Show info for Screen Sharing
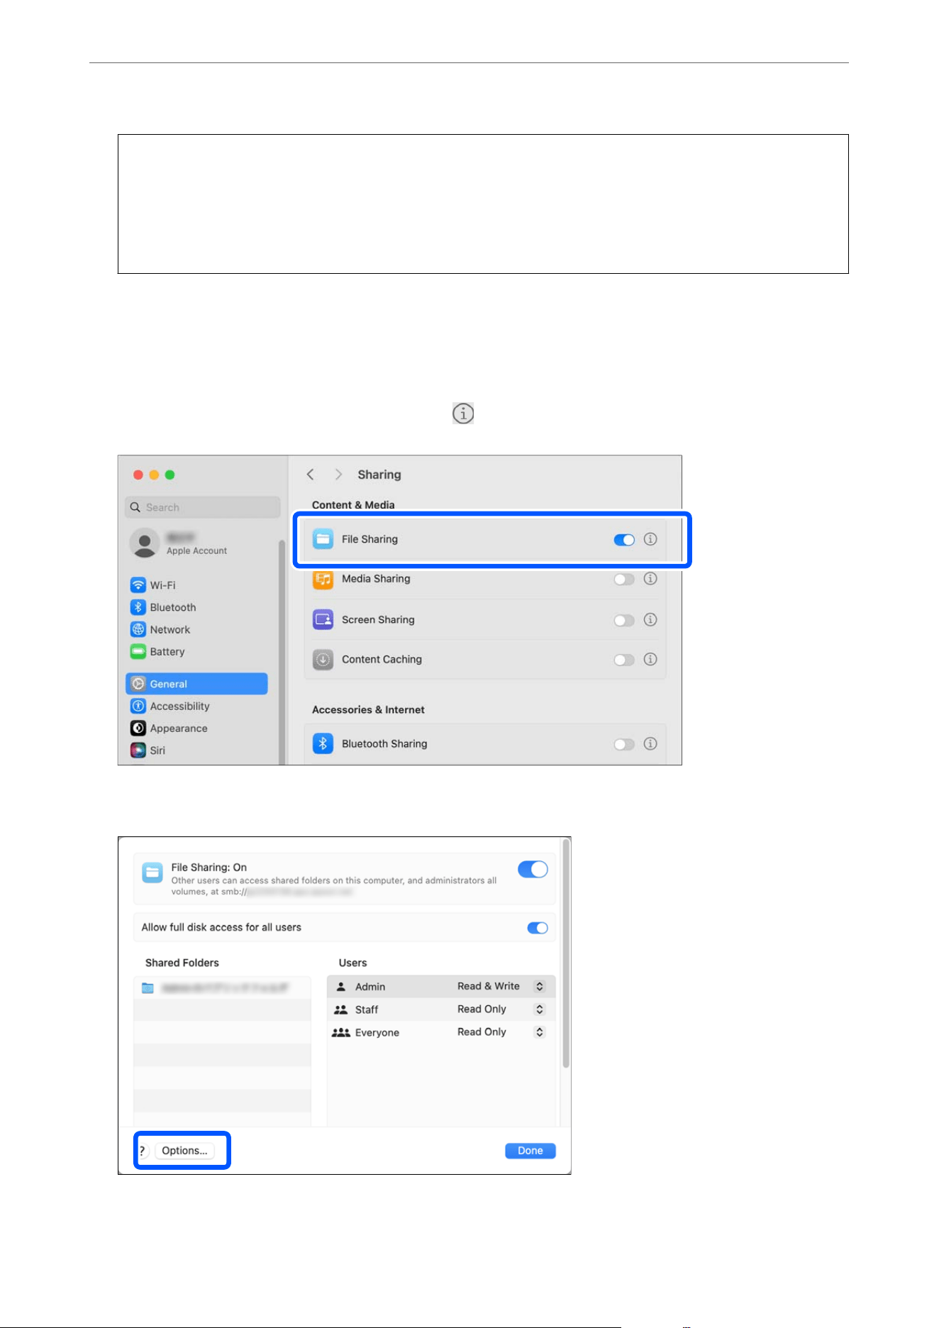 [x=650, y=619]
